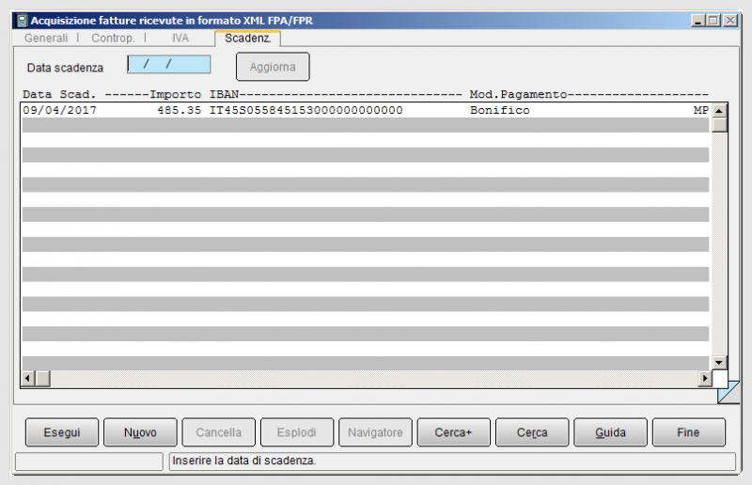Click the status message 'Inserire la data di scadenza.'
Viewport: 752px width, 485px height.
243,461
